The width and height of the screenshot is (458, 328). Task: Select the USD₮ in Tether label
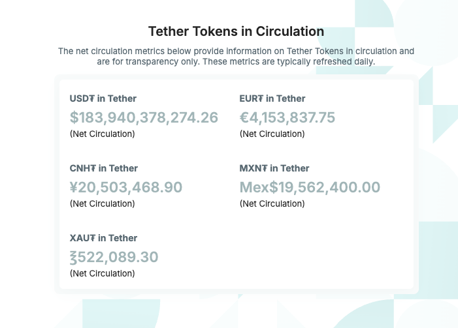(x=103, y=98)
